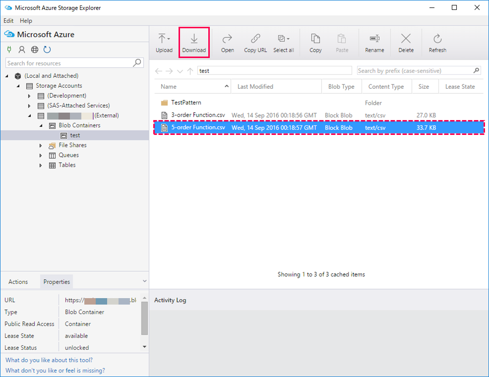Click the Delete toolbar icon
Image resolution: width=489 pixels, height=377 pixels.
click(x=406, y=39)
